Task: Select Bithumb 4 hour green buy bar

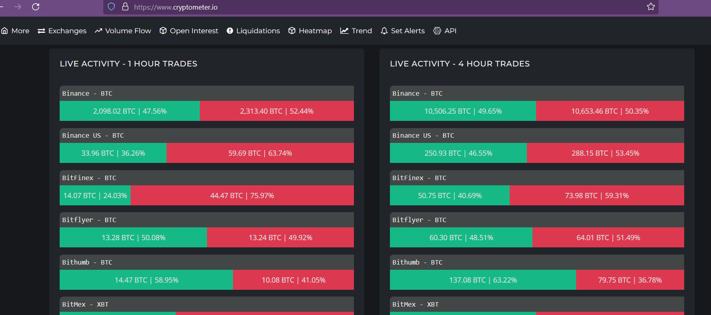Action: coord(483,280)
